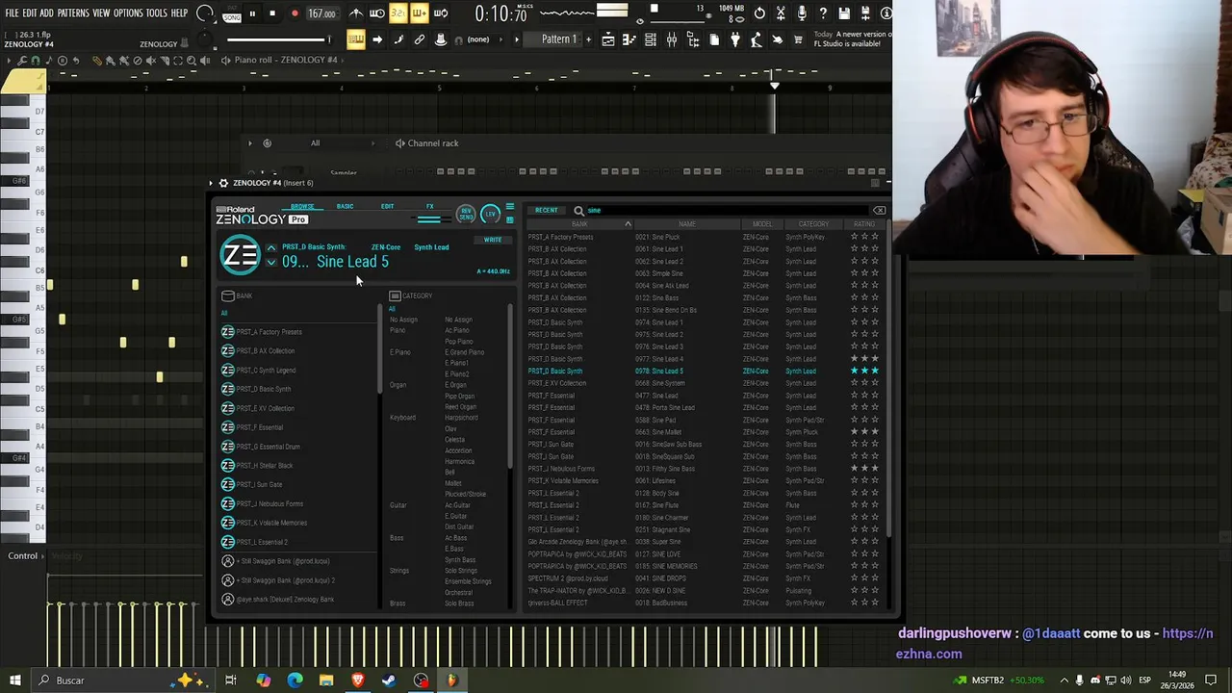The height and width of the screenshot is (693, 1232).
Task: Click the microphone audio recording icon
Action: 802,13
